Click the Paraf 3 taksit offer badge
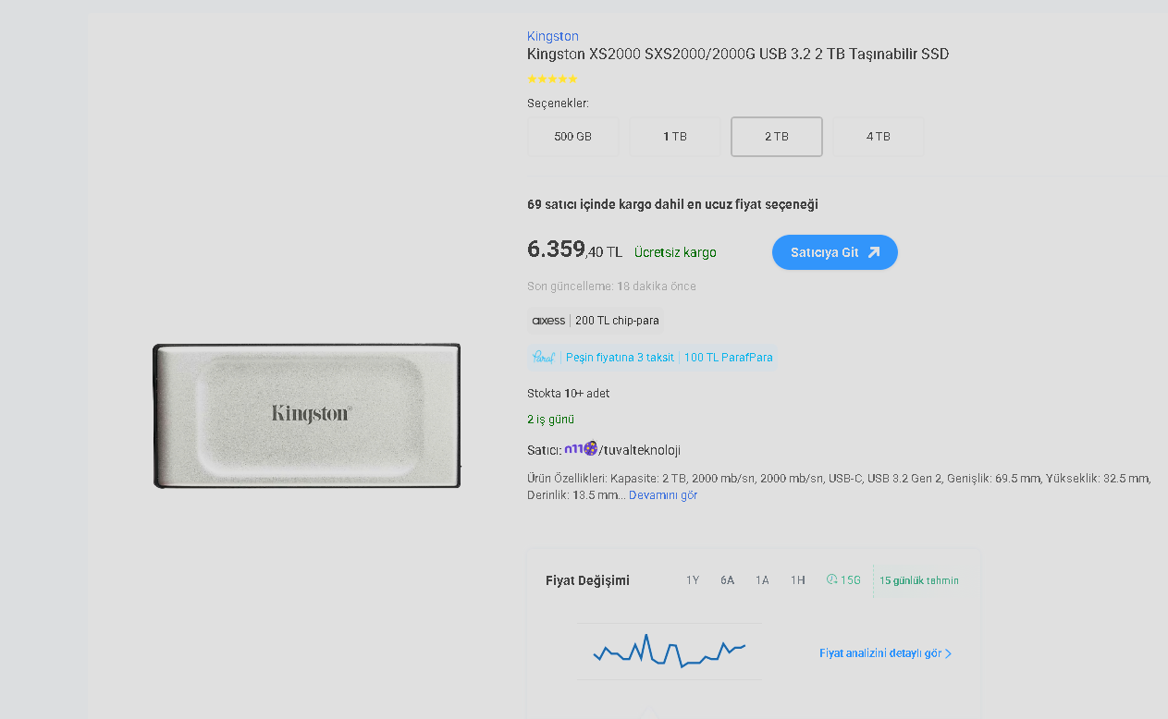This screenshot has height=719, width=1168. (652, 358)
